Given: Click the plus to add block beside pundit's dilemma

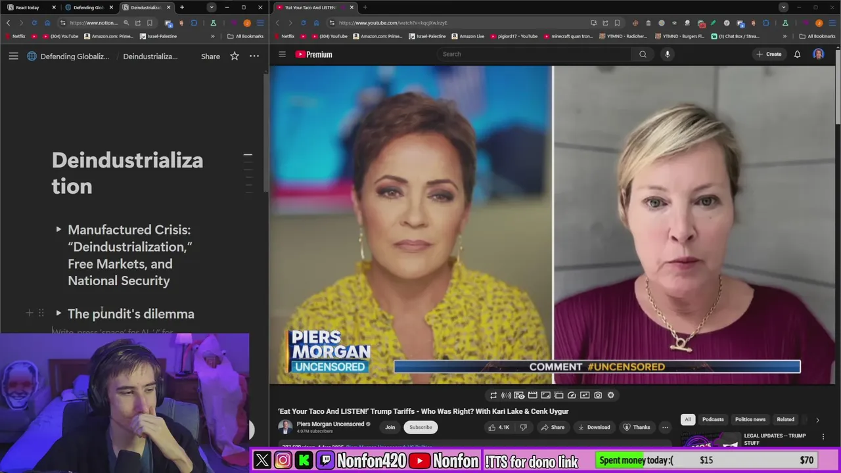Looking at the screenshot, I should tap(29, 313).
